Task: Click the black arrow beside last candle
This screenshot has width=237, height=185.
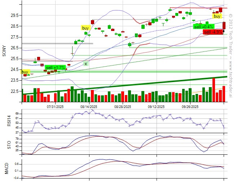Action: 224,31
